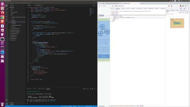Open Brave from the Ubuntu dock

[x=2, y=22]
